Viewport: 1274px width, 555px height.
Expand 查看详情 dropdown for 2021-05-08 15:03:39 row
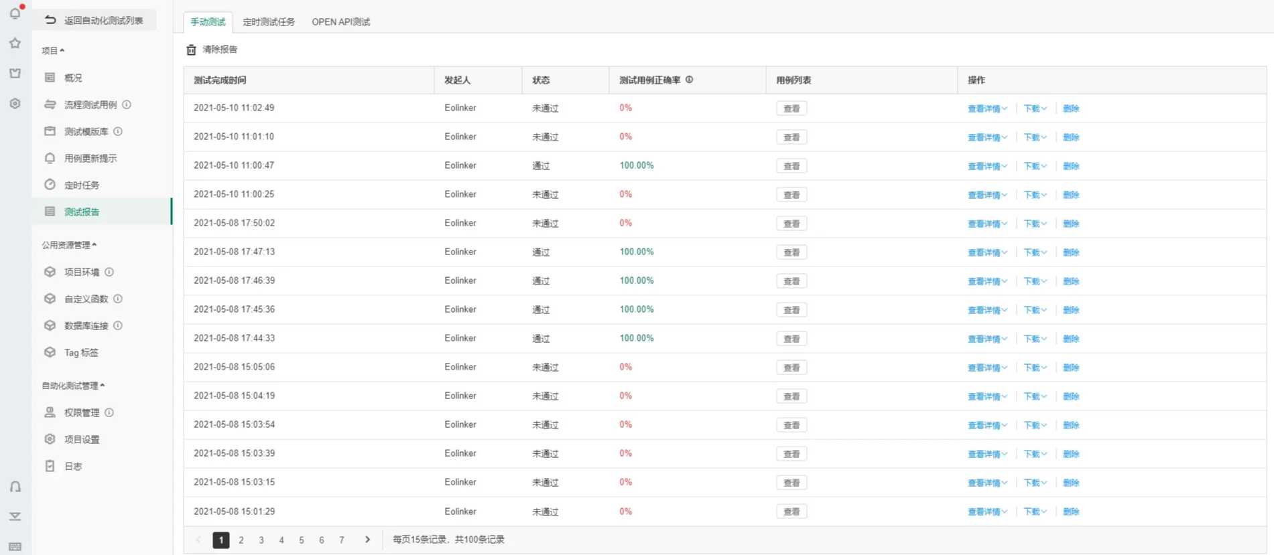(987, 454)
